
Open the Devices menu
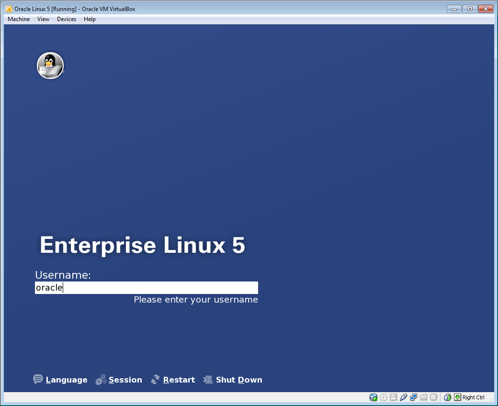pyautogui.click(x=67, y=19)
